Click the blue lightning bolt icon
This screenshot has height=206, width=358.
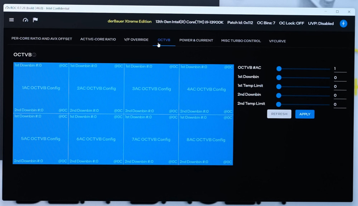click(x=343, y=24)
